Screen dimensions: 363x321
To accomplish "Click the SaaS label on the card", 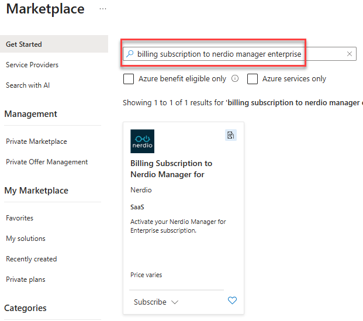I will point(137,207).
